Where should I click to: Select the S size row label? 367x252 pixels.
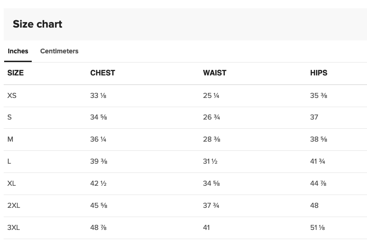pyautogui.click(x=9, y=117)
